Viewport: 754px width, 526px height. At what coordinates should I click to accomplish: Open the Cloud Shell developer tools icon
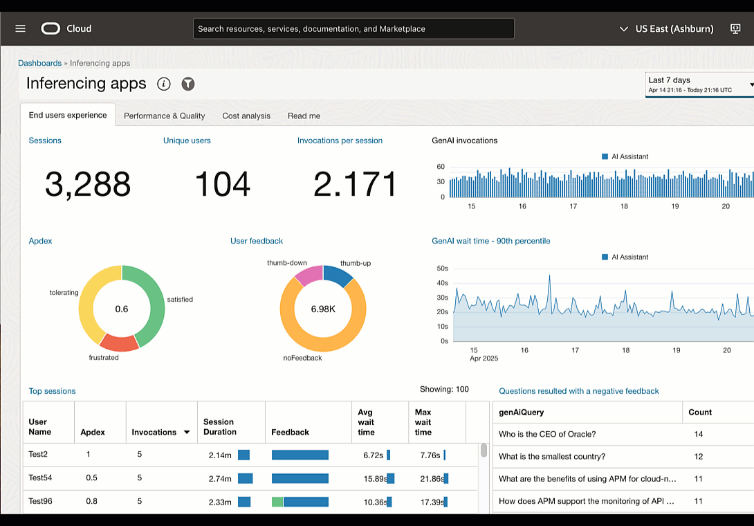click(735, 28)
